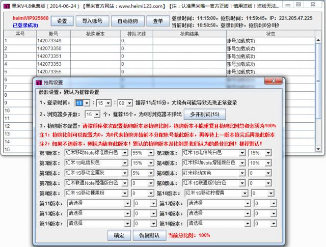The image size is (326, 247).
Task: Open 第2版本 model dropdown 红米1S电信纯白色
Action: [x=213, y=153]
